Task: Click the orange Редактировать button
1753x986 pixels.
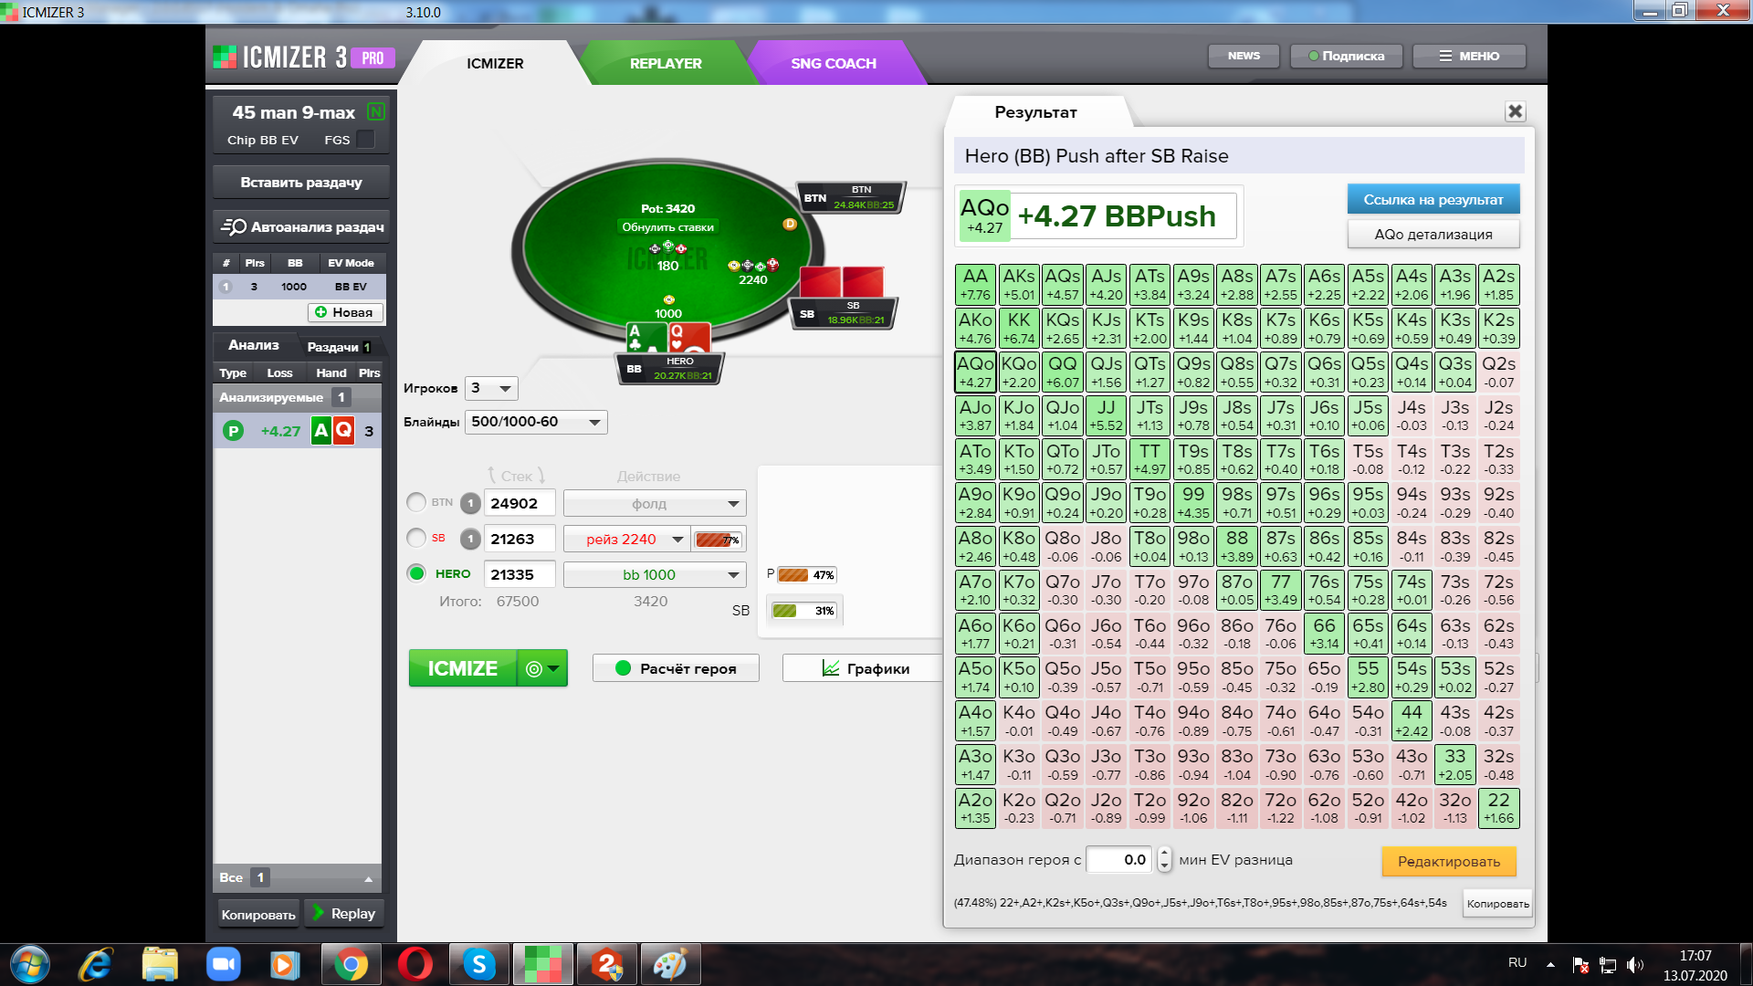Action: coord(1449,861)
